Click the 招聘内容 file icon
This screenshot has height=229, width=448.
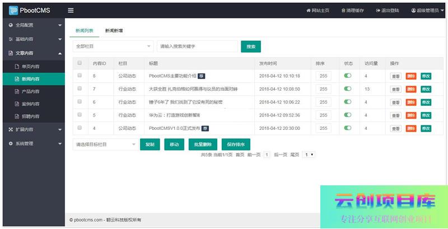coord(17,116)
